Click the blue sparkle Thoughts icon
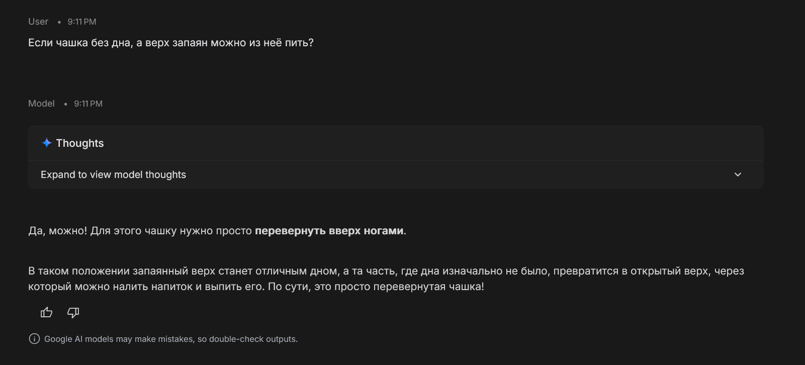 47,143
